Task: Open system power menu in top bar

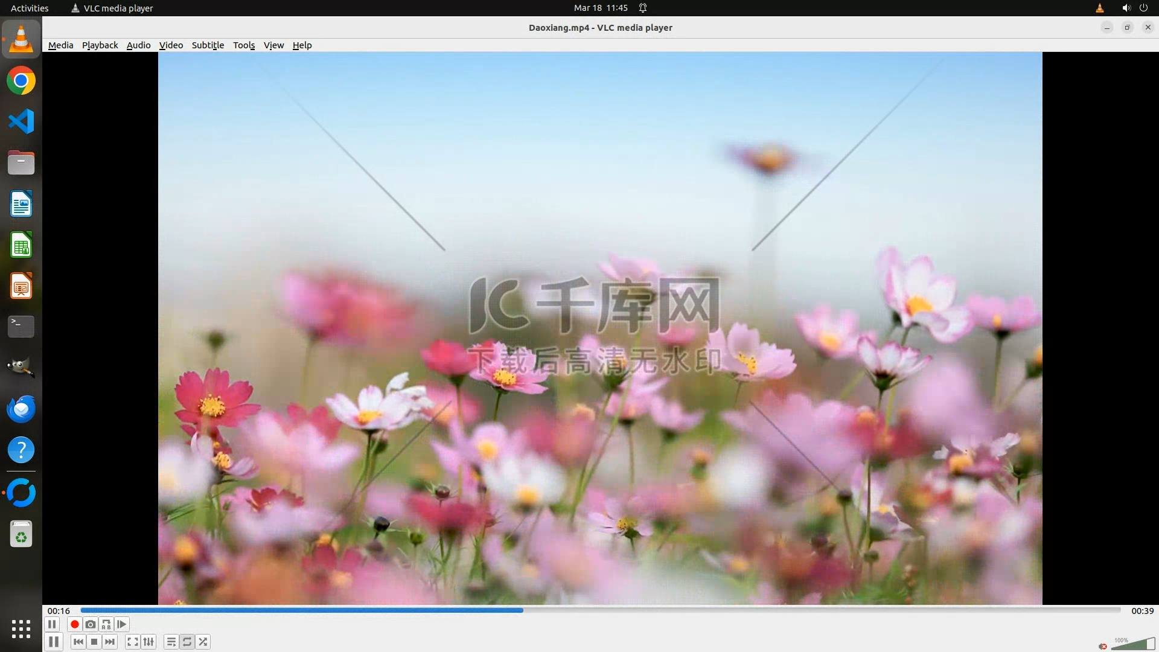Action: (x=1143, y=8)
